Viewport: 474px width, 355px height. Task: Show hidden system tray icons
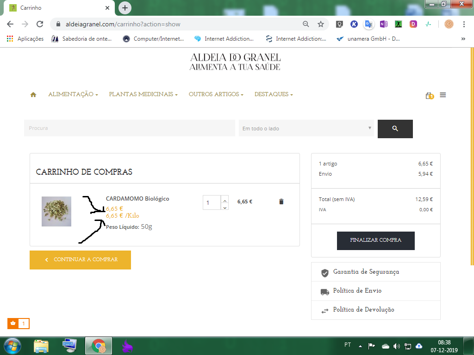(360, 346)
